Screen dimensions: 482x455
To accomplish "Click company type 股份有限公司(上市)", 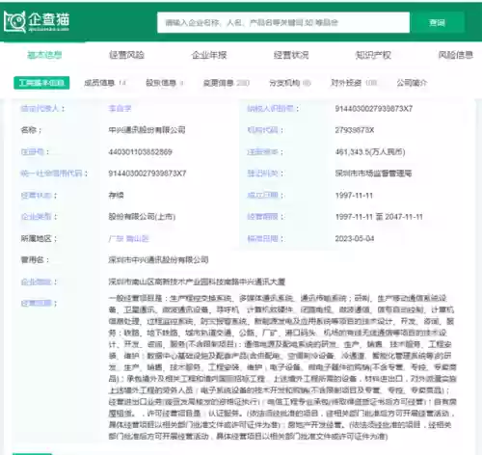I will tap(142, 217).
